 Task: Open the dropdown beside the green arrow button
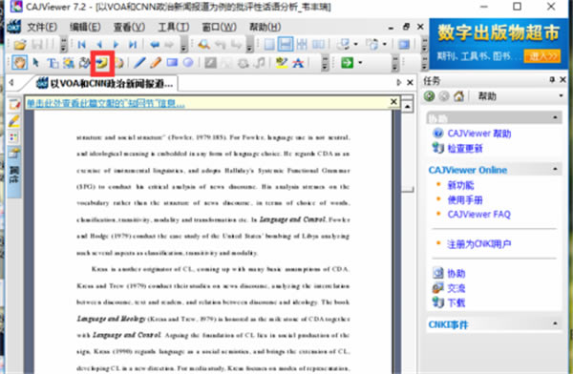(x=360, y=63)
